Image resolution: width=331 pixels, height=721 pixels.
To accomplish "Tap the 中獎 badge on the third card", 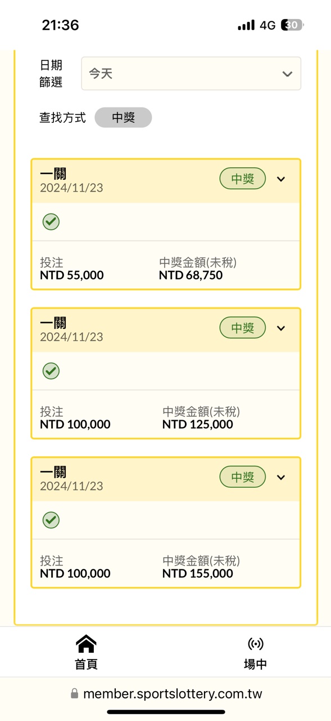I will coord(243,477).
